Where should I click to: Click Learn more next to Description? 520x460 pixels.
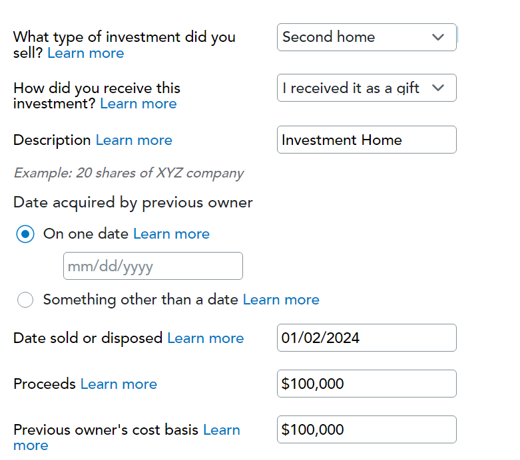(x=134, y=140)
